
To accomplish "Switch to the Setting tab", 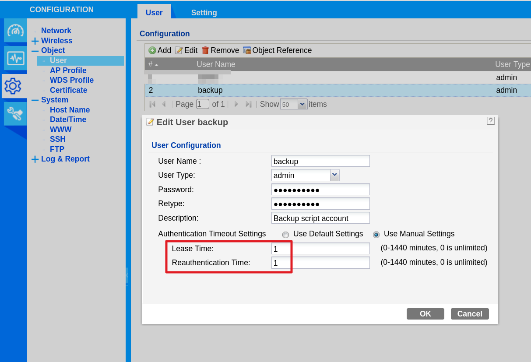I will coord(204,13).
